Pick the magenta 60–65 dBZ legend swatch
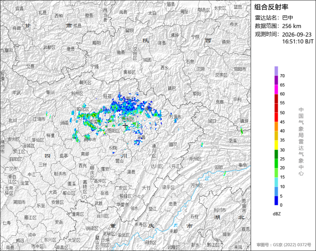The height and width of the screenshot is (251, 316). (x=276, y=90)
